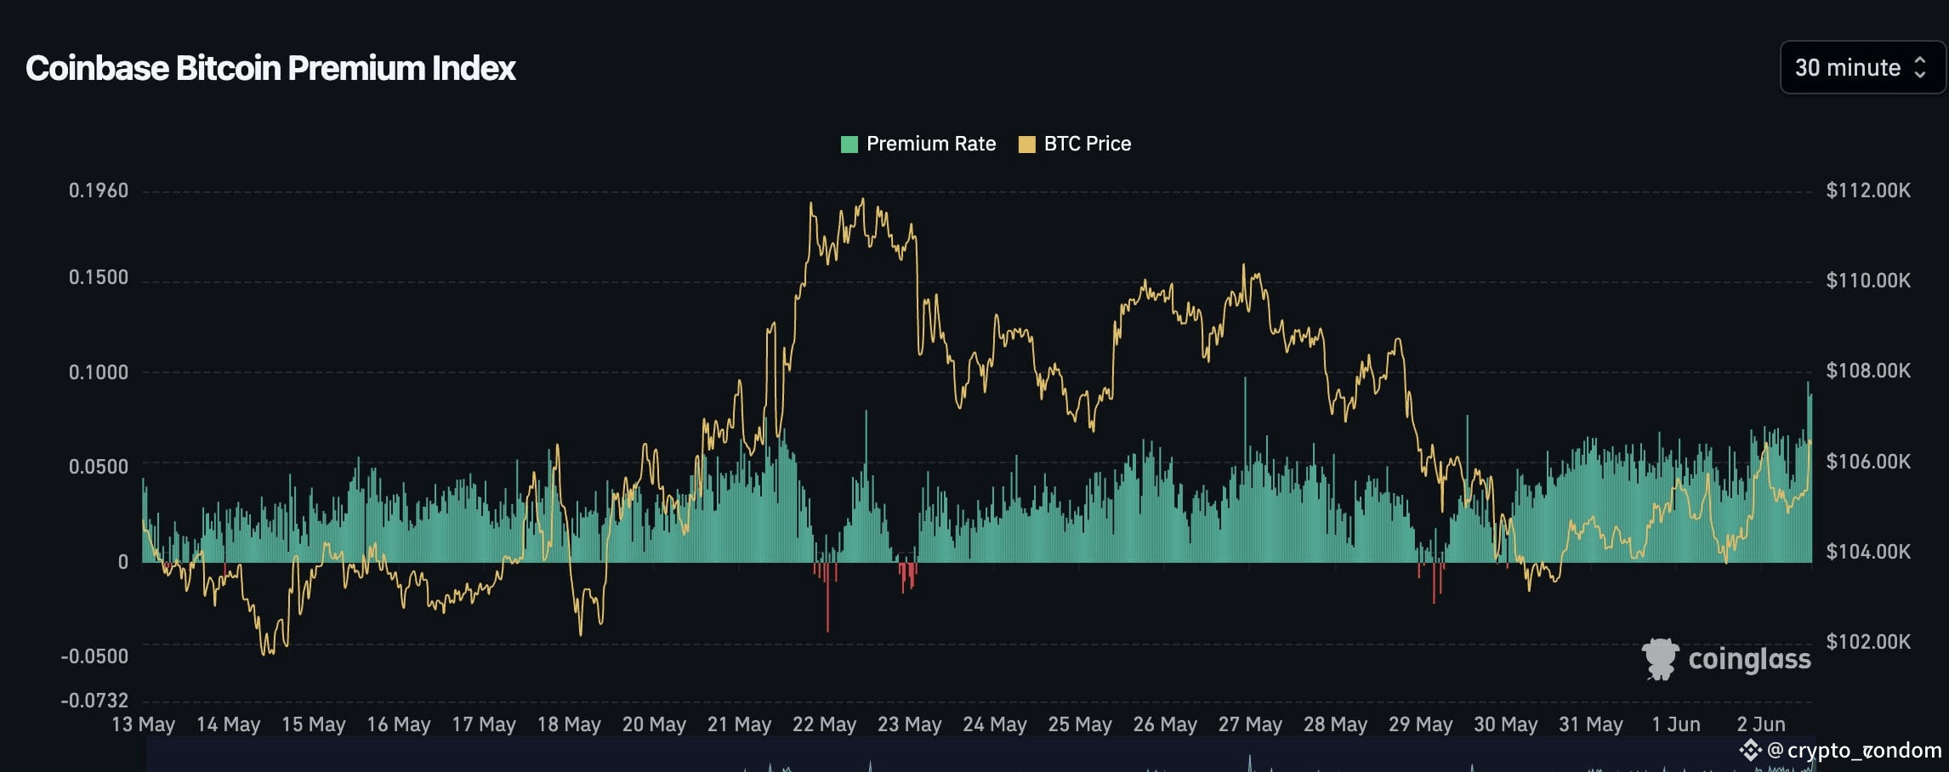Image resolution: width=1949 pixels, height=772 pixels.
Task: Toggle the Premium Rate legend series
Action: pos(918,144)
